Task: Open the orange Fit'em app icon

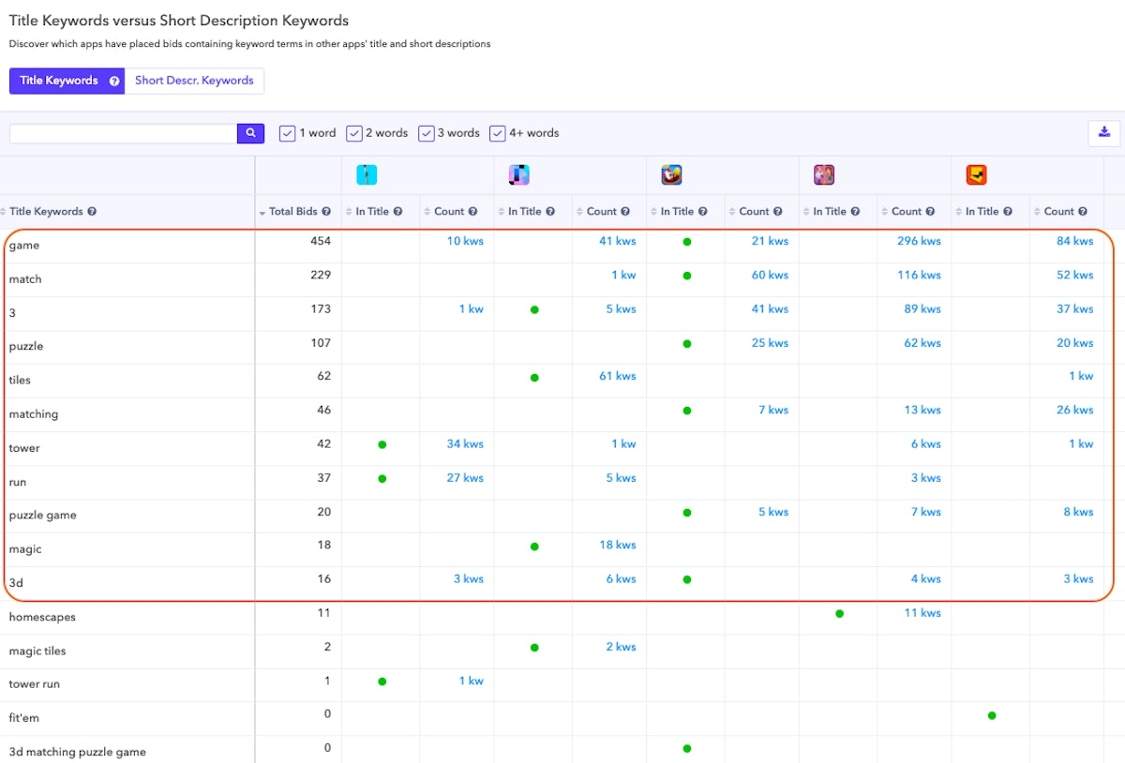Action: pos(976,174)
